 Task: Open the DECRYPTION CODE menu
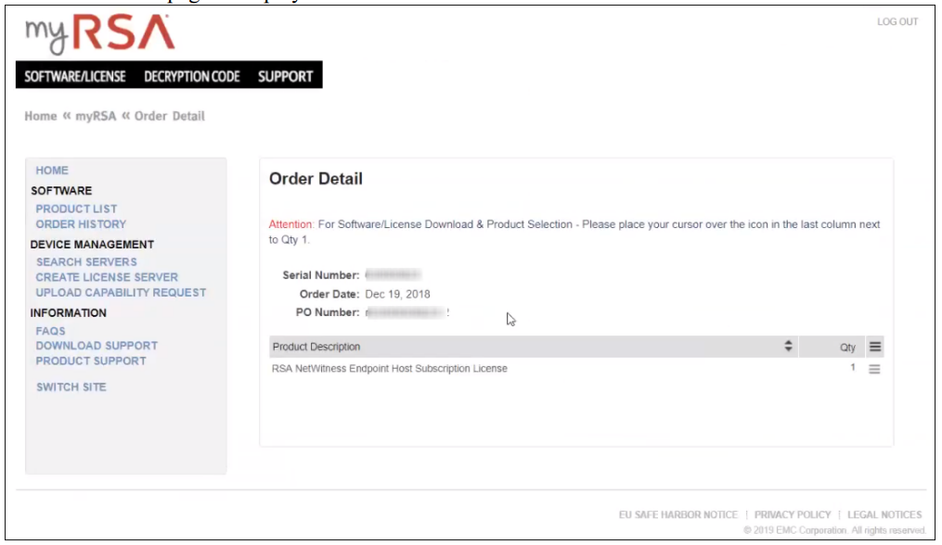coord(191,76)
